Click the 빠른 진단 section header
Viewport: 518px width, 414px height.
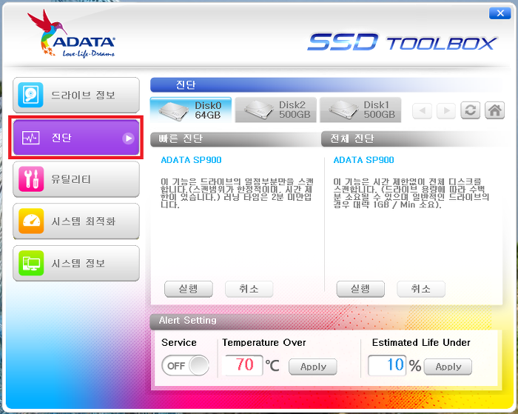click(235, 139)
